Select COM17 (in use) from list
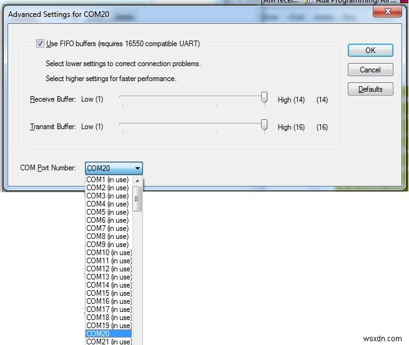The height and width of the screenshot is (345, 409). (x=109, y=309)
